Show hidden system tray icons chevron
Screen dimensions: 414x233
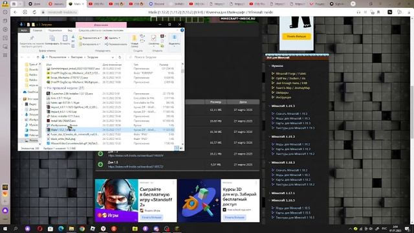click(x=350, y=228)
